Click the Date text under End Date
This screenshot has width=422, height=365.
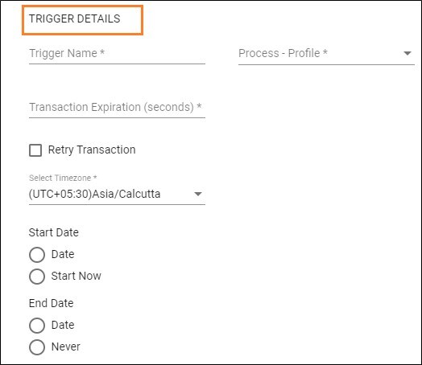click(63, 326)
